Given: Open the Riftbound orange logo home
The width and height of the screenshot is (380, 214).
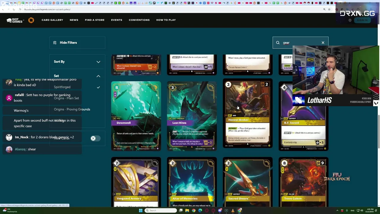Looking at the screenshot, I should [x=31, y=20].
